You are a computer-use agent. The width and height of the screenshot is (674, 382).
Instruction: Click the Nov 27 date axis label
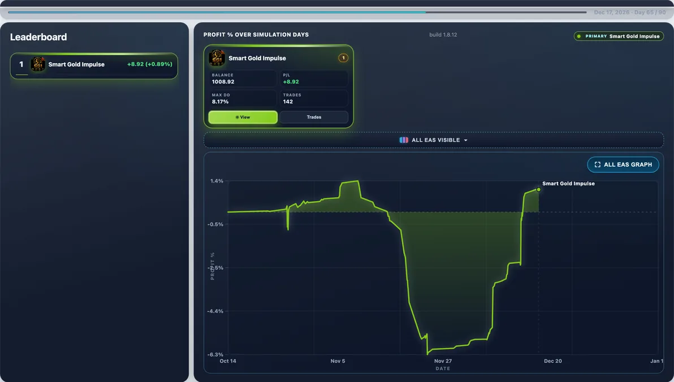[x=443, y=361]
